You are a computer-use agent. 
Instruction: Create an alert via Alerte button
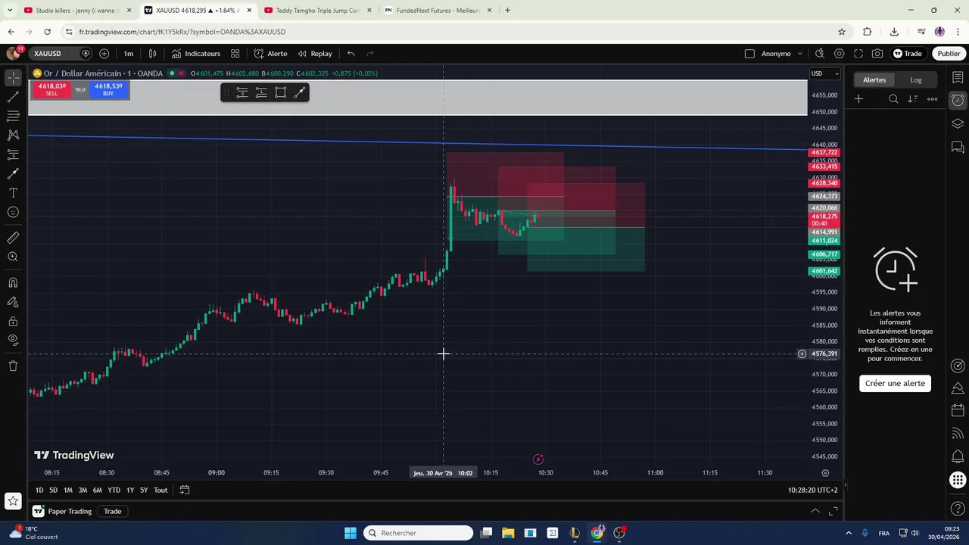tap(270, 54)
